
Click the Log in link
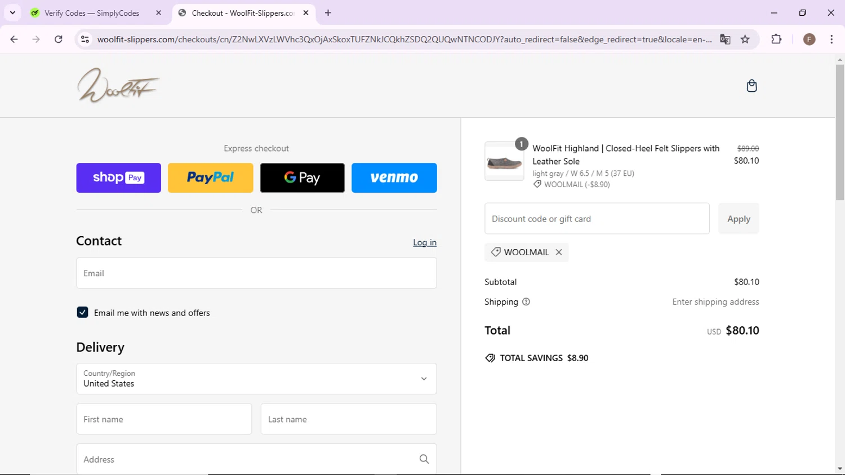[425, 242]
